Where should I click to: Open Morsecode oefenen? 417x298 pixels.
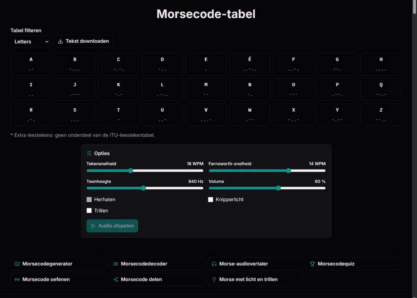click(x=58, y=280)
